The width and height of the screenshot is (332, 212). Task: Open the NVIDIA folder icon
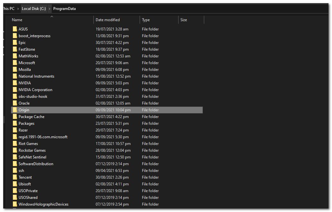[x=15, y=83]
